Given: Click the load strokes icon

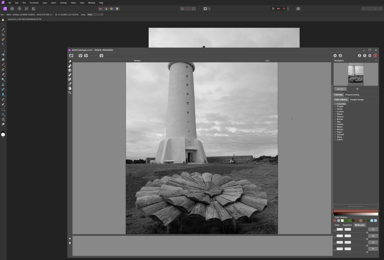Looking at the screenshot, I should click(80, 56).
